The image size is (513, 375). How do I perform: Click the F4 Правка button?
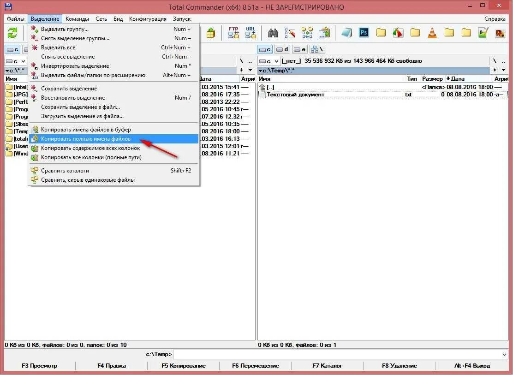(x=112, y=366)
